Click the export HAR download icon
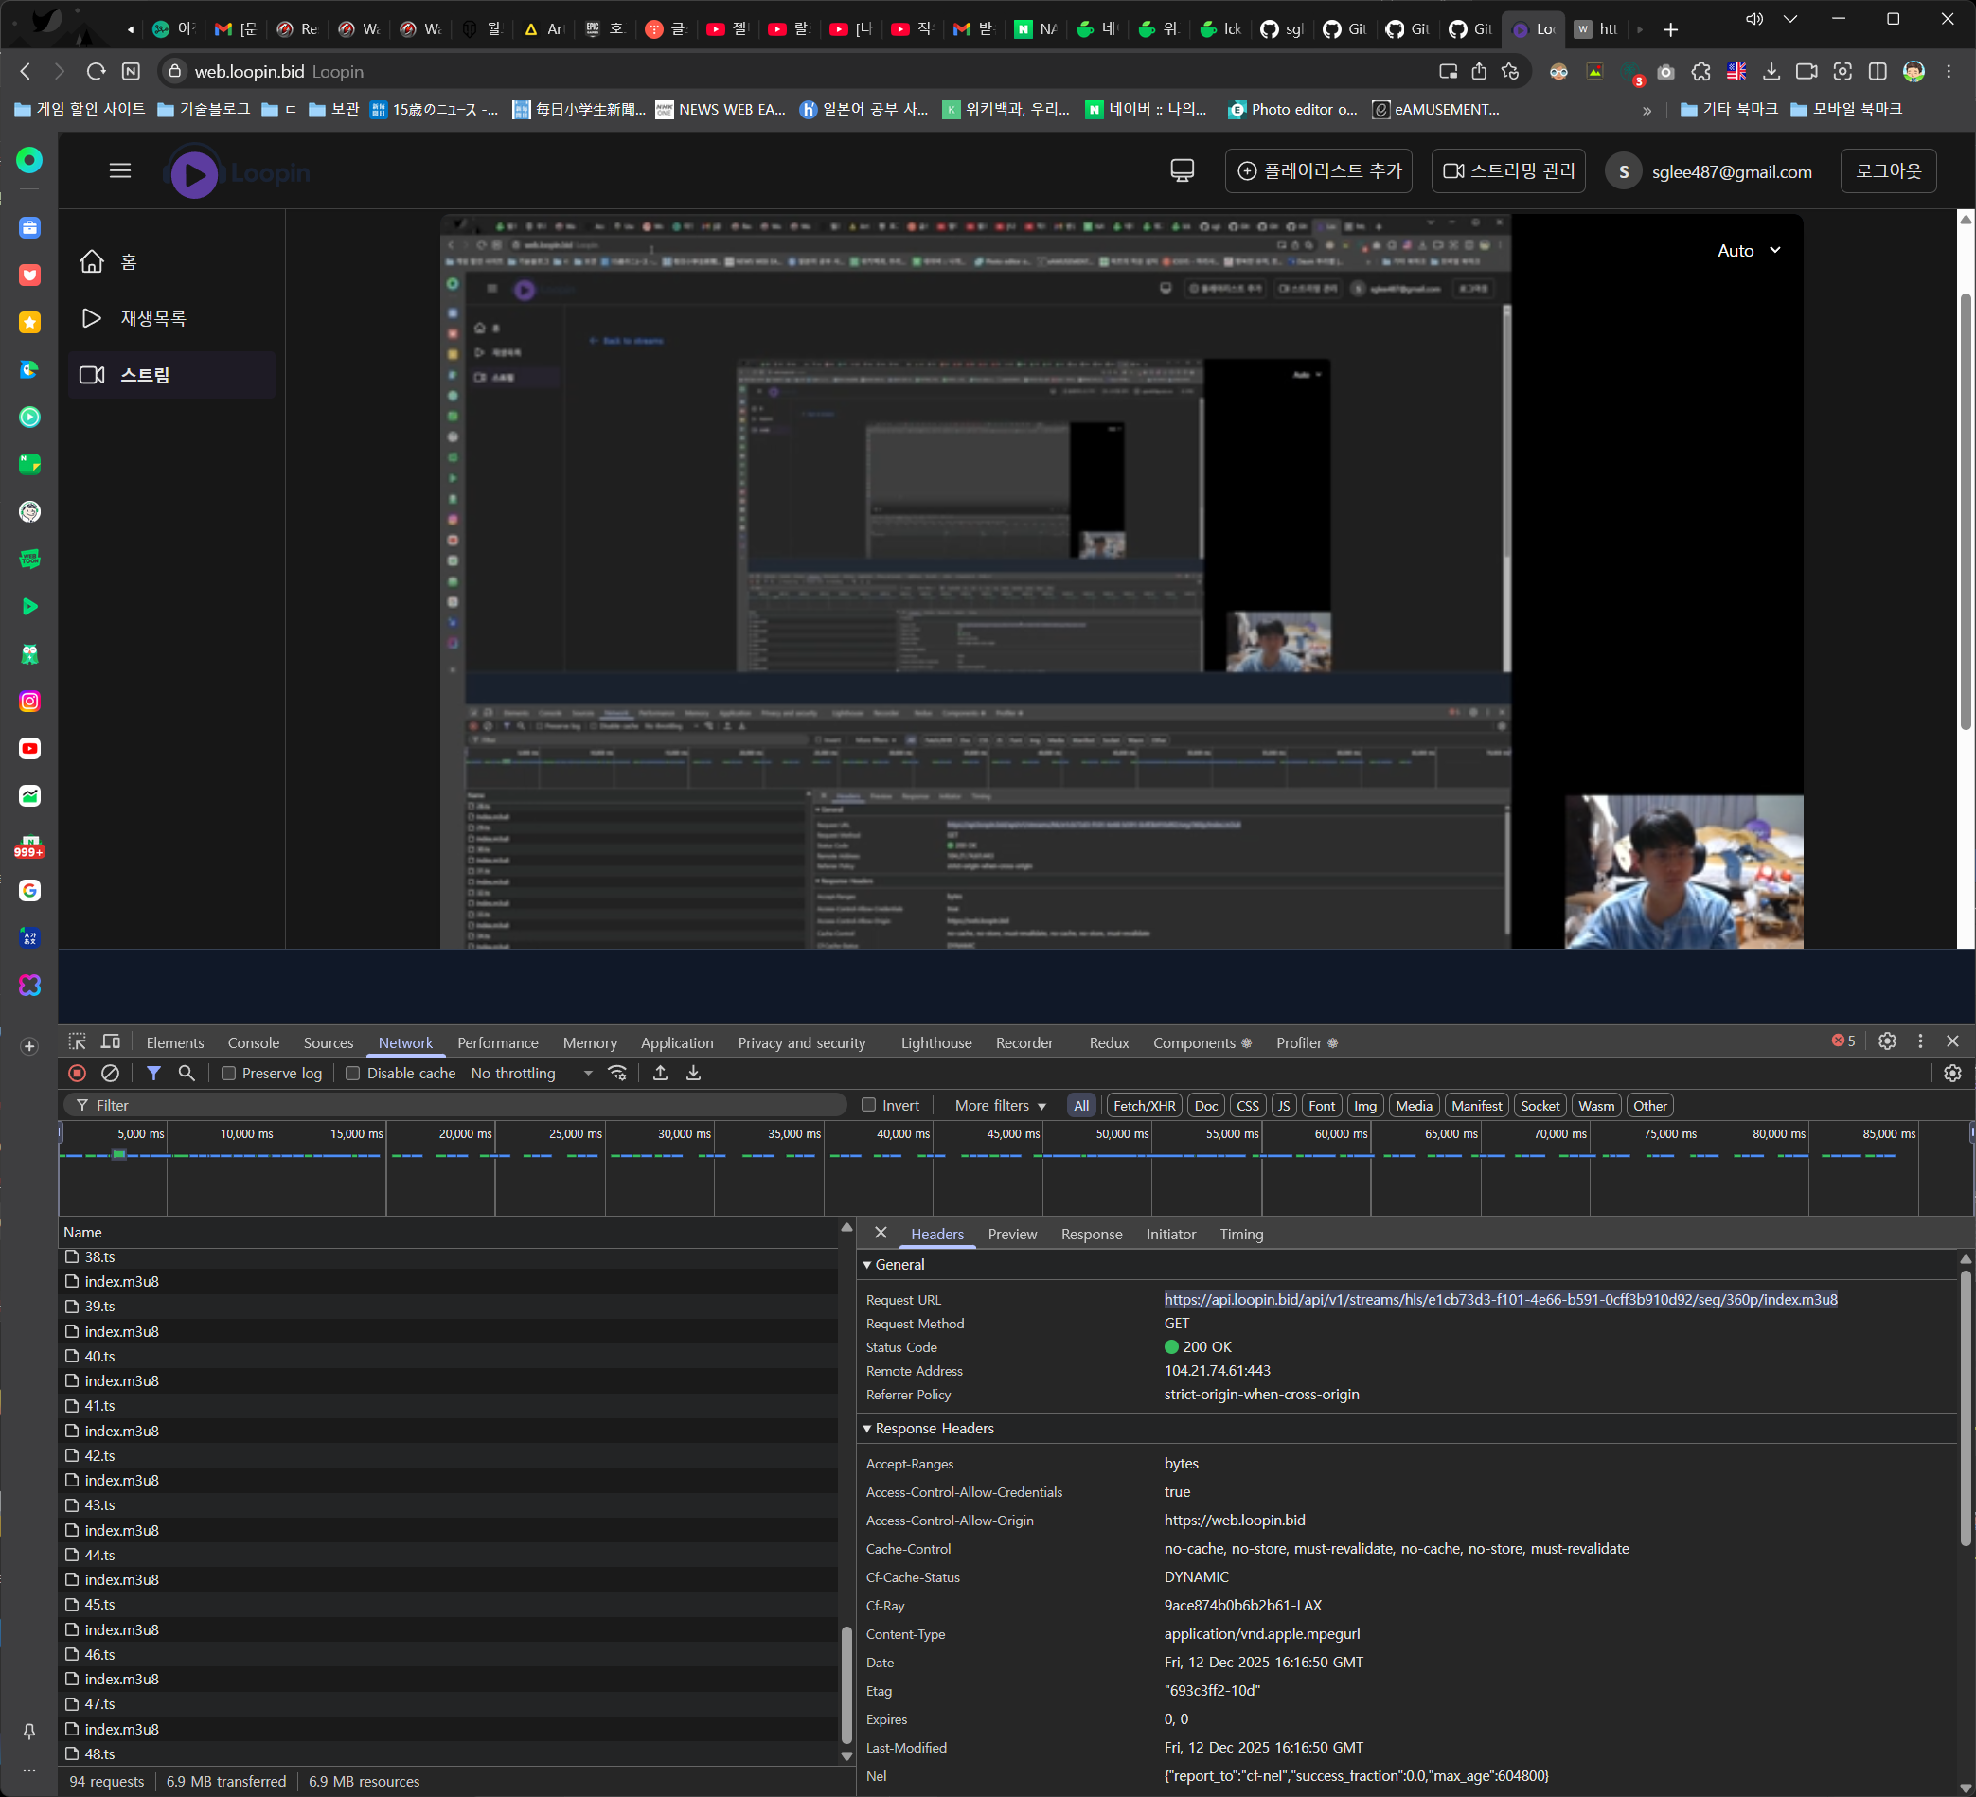Viewport: 1976px width, 1797px height. tap(693, 1074)
